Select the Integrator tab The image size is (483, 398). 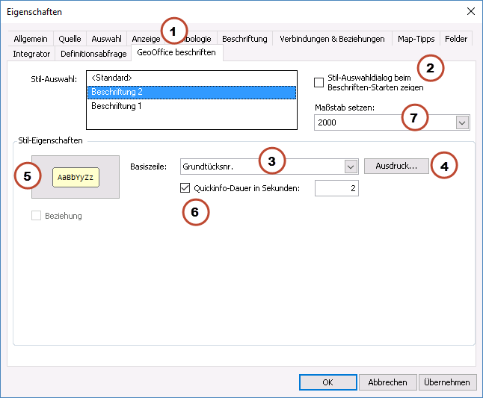click(31, 54)
